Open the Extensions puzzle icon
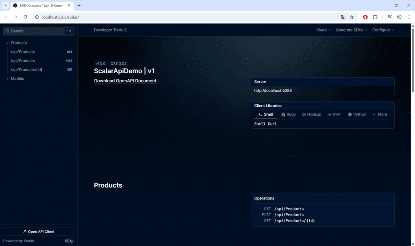 point(375,17)
